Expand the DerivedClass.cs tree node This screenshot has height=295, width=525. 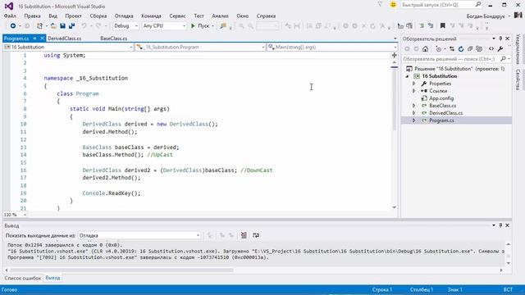tap(413, 113)
